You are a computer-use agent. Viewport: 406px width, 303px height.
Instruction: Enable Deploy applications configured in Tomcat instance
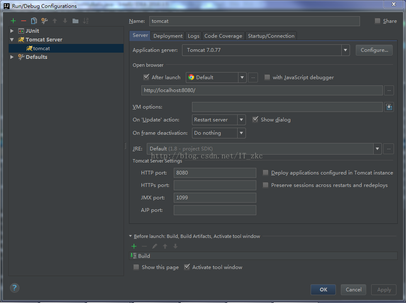click(x=265, y=172)
